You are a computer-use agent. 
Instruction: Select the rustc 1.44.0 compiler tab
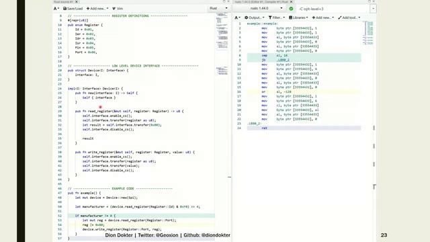point(261,1)
